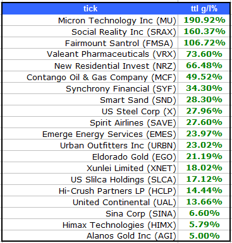Select the 34.30% Synchrony Financial value
This screenshot has width=232, height=243.
point(204,88)
